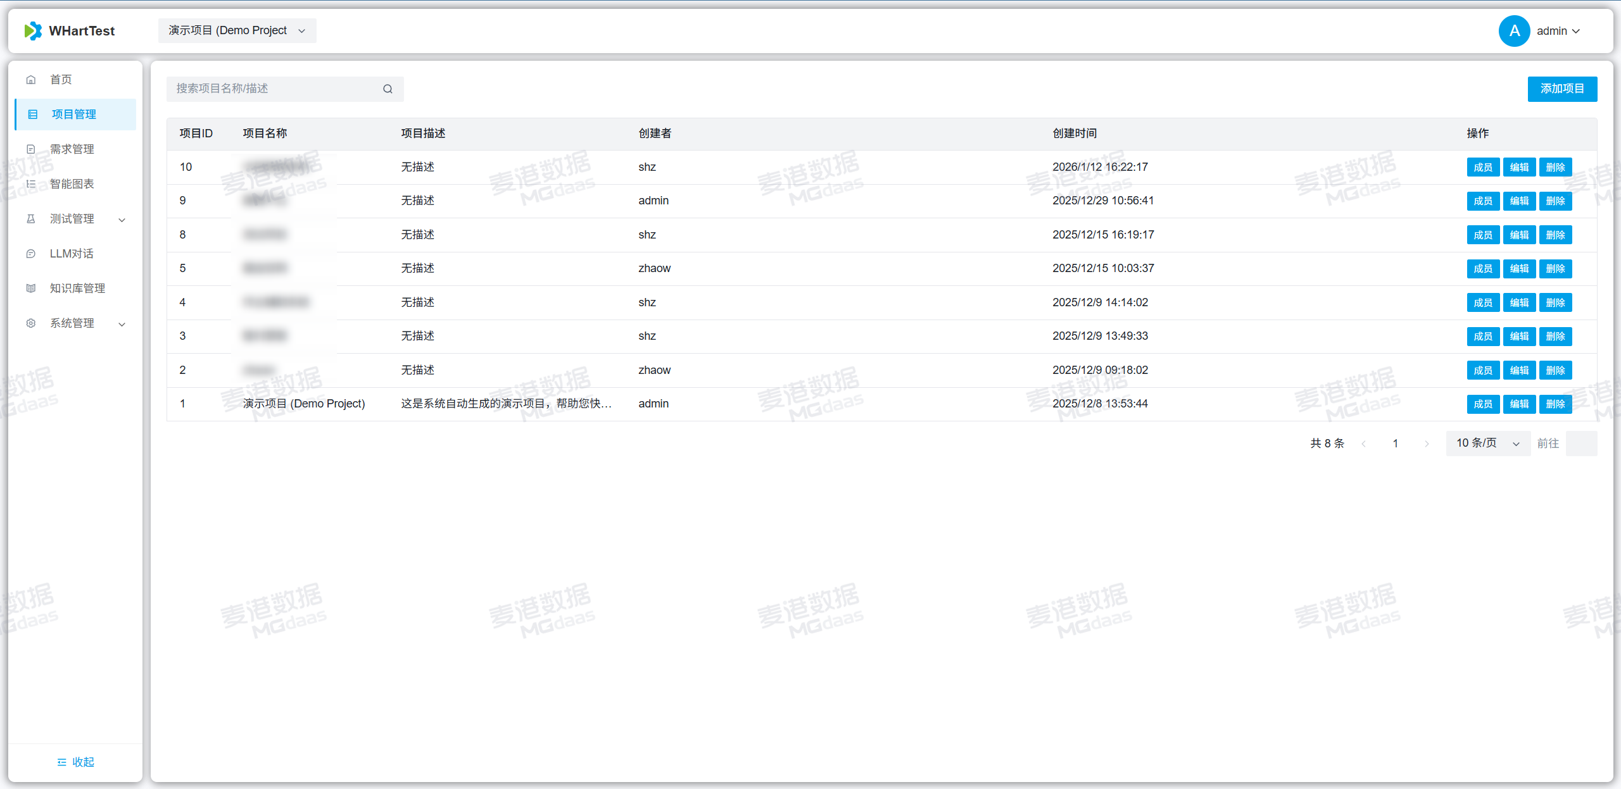
Task: Select 项目管理 in the sidebar
Action: 74,115
